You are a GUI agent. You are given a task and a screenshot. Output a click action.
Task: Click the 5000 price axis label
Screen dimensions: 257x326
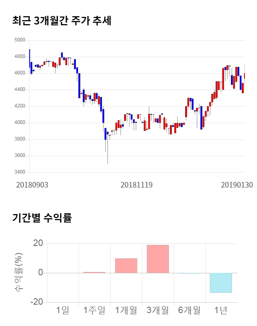20,40
